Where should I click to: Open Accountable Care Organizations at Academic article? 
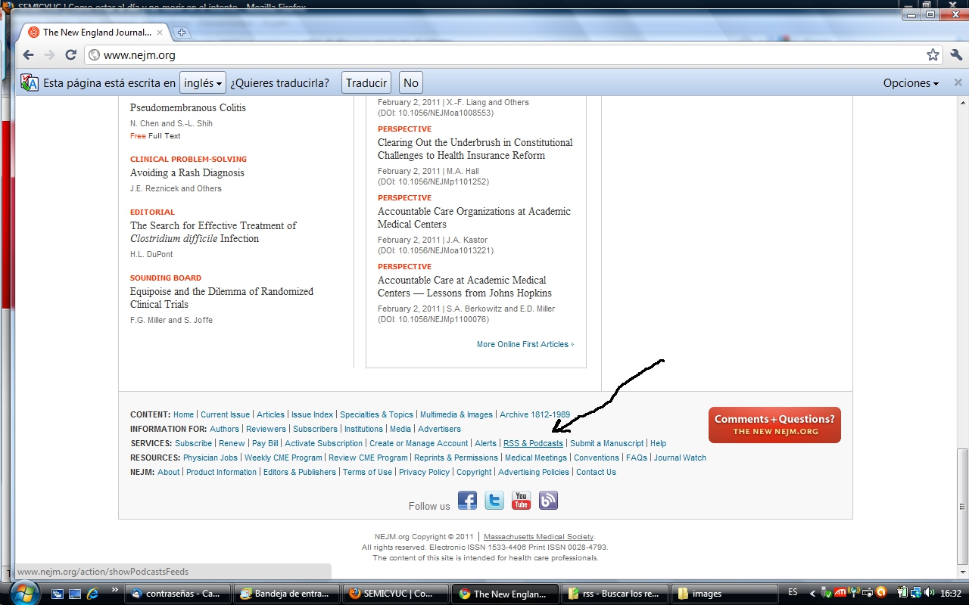click(474, 218)
